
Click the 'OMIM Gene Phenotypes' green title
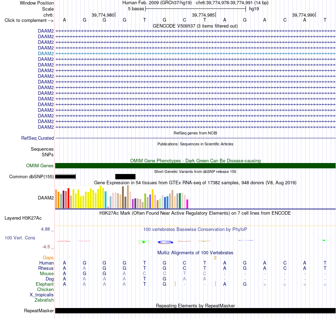[195, 161]
